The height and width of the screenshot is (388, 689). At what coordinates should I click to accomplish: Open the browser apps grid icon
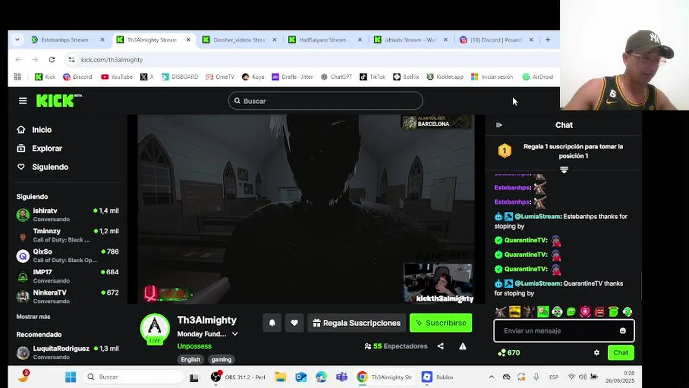pos(17,77)
